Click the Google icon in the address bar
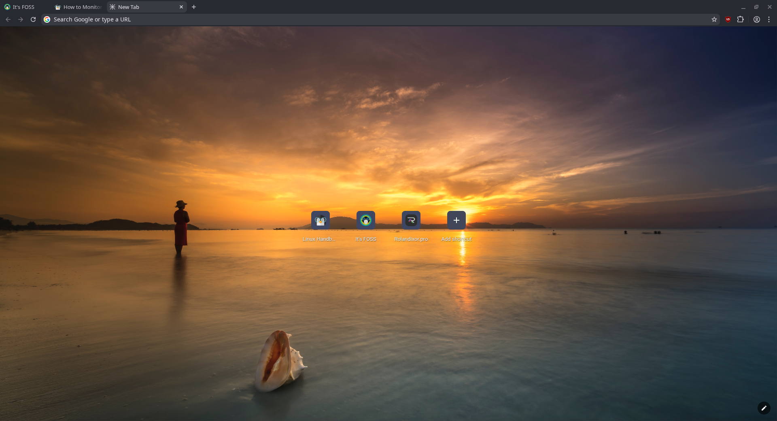The height and width of the screenshot is (421, 777). point(47,19)
